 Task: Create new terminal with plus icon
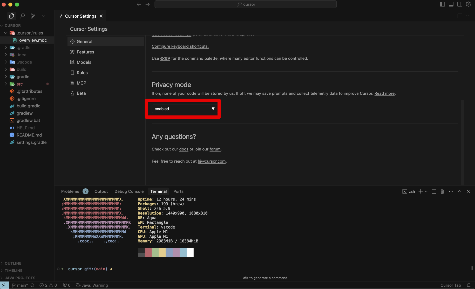tap(421, 191)
